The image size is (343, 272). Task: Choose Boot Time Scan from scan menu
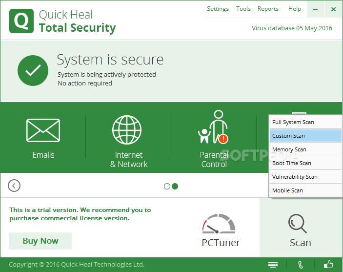[305, 163]
